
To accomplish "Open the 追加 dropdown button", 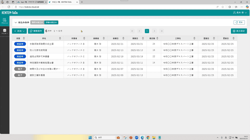I will (x=19, y=31).
